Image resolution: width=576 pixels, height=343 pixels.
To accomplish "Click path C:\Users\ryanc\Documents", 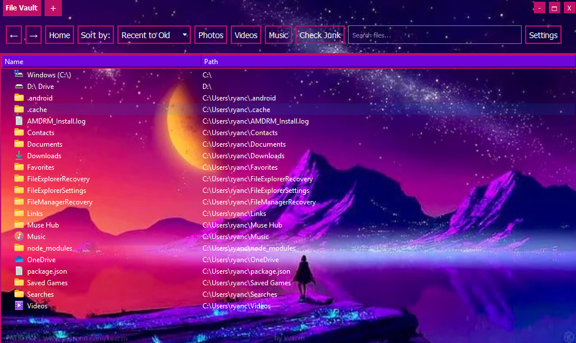I will (x=244, y=144).
